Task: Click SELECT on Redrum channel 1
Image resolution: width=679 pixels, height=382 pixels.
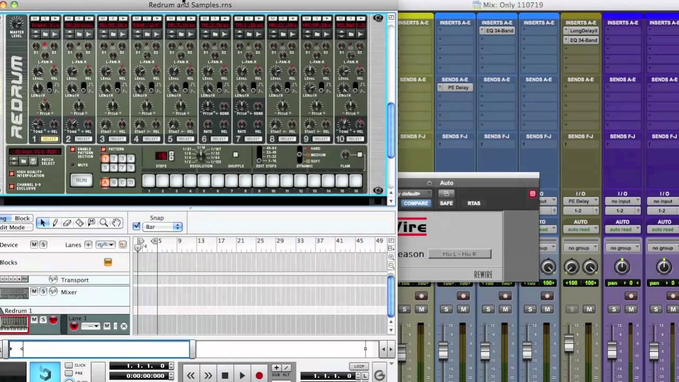Action: tap(49, 139)
